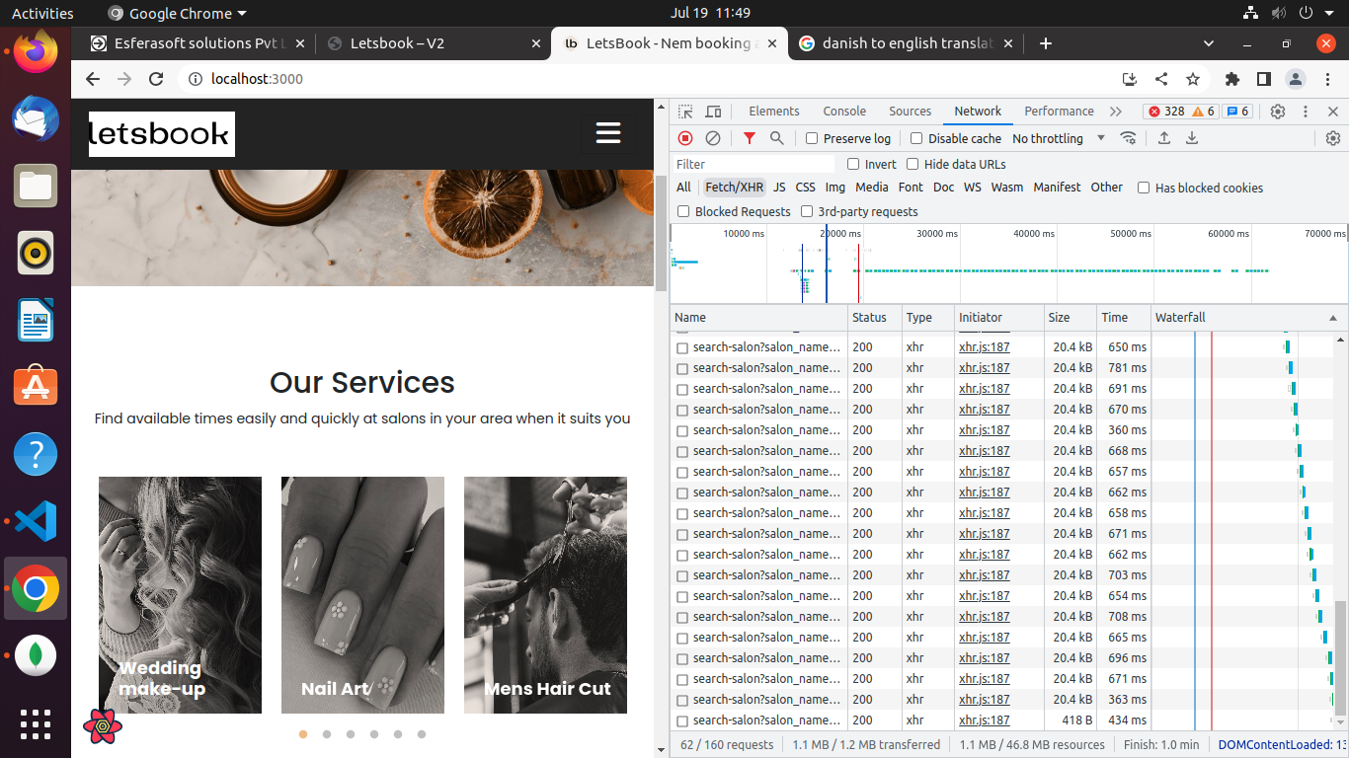Tick the Hide data URLs checkbox

913,165
